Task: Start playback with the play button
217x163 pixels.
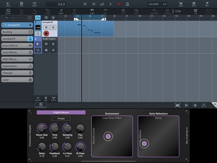Action: [110, 4]
